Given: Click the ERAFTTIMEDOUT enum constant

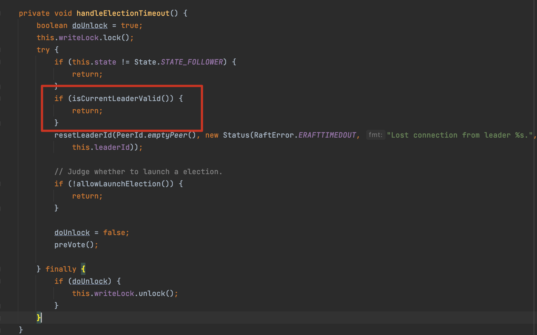Looking at the screenshot, I should (x=327, y=135).
